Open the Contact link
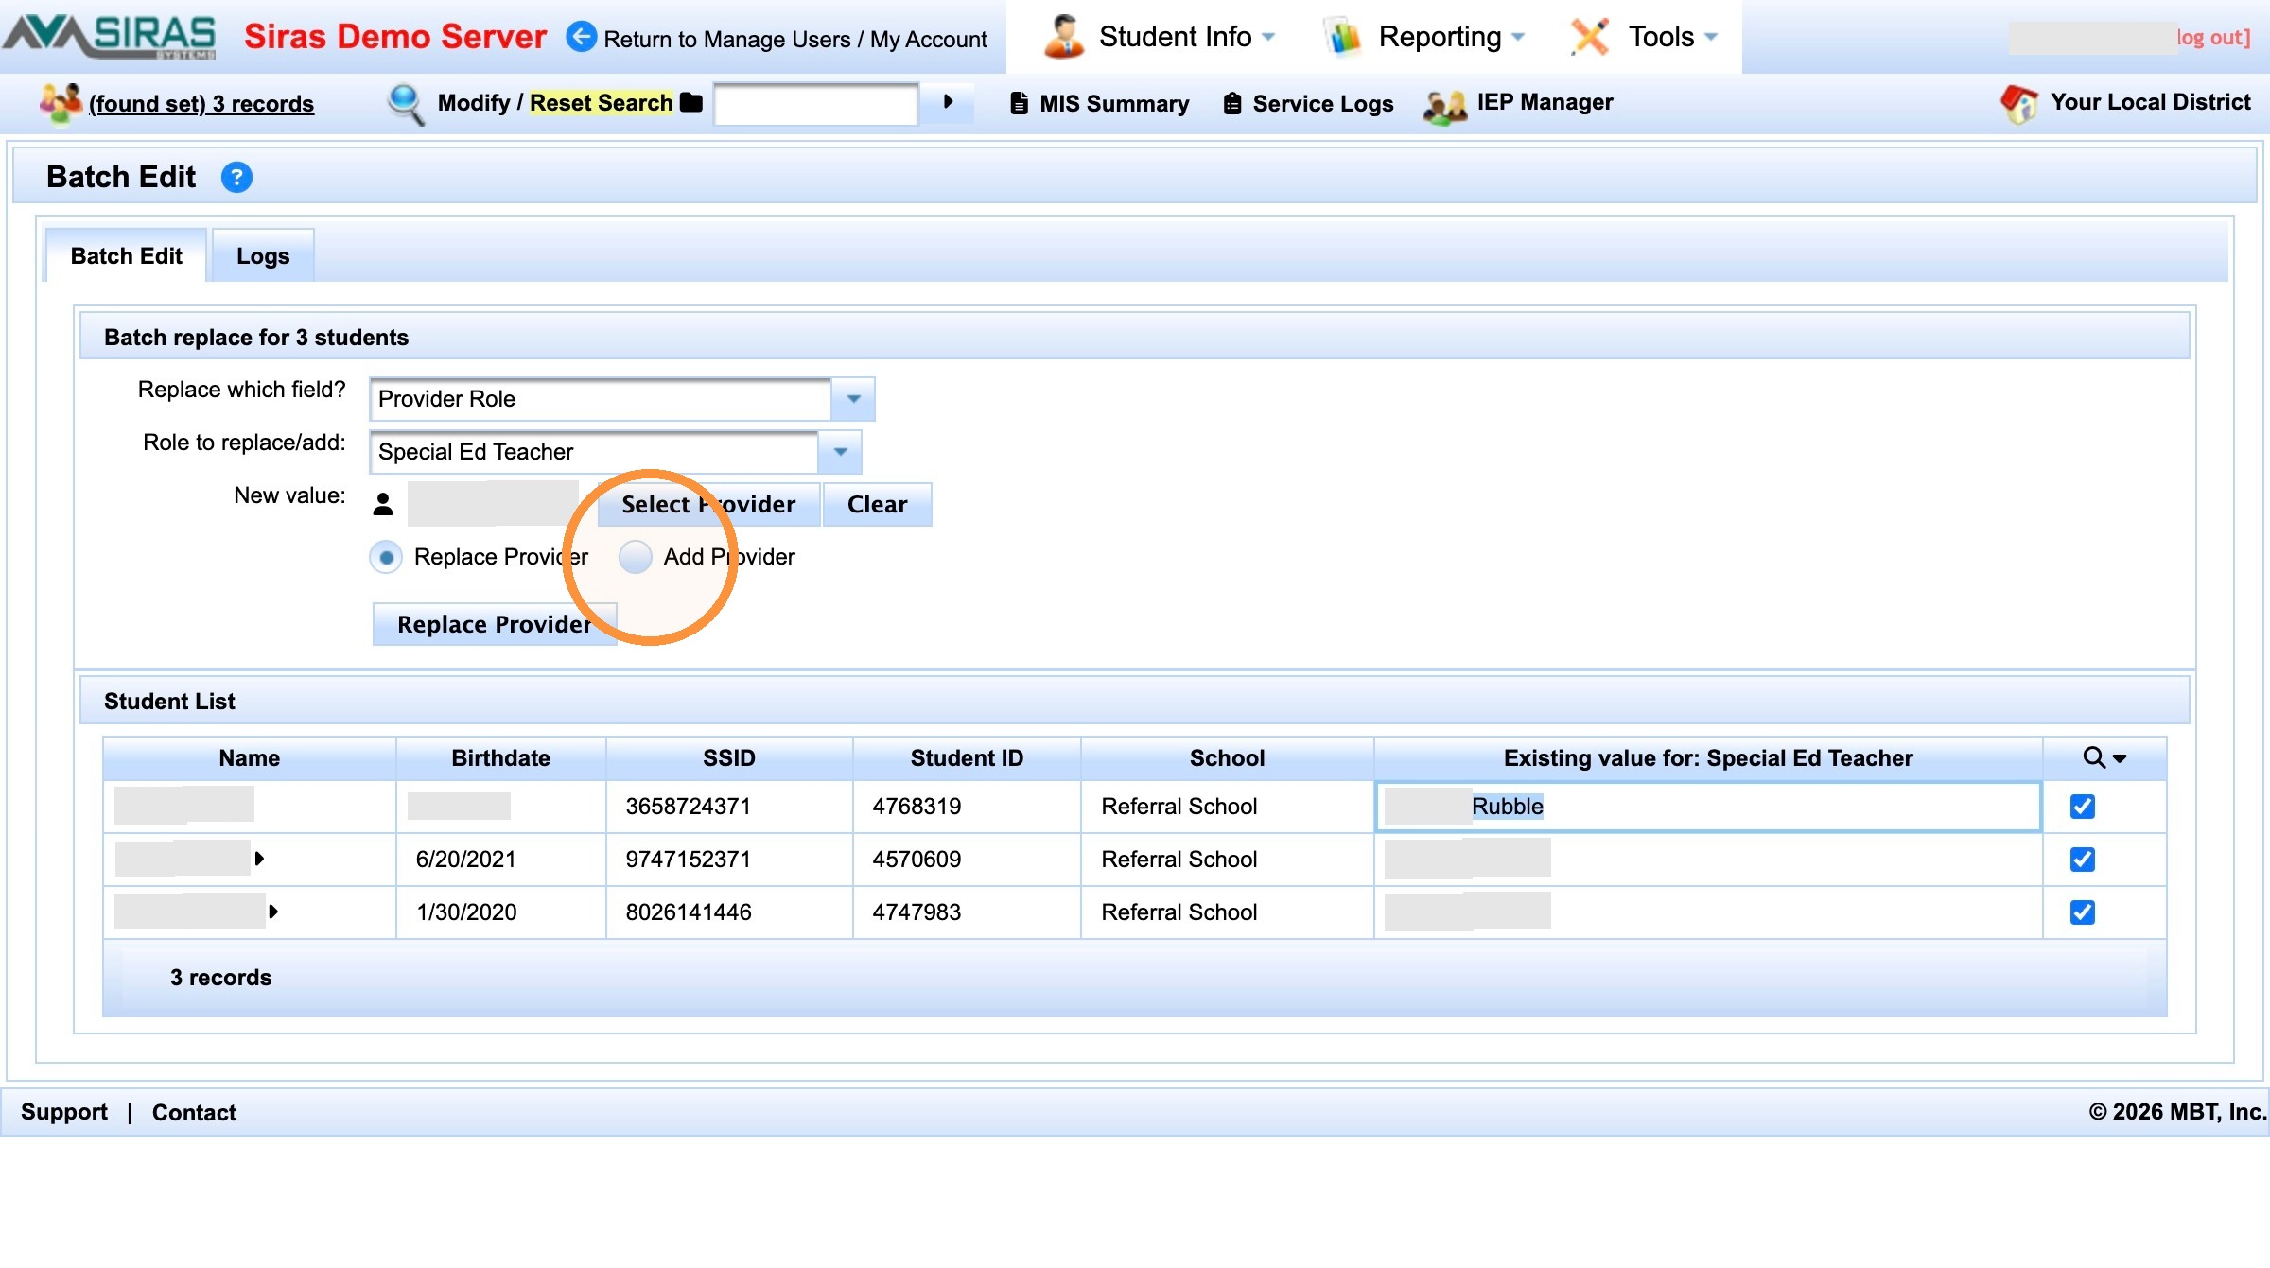The image size is (2270, 1268). pos(194,1112)
